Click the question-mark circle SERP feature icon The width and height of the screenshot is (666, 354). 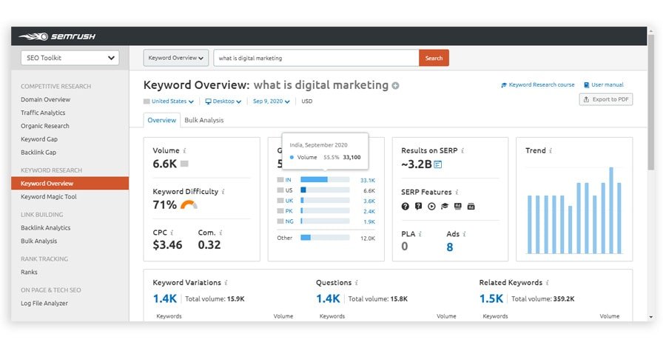click(x=406, y=207)
